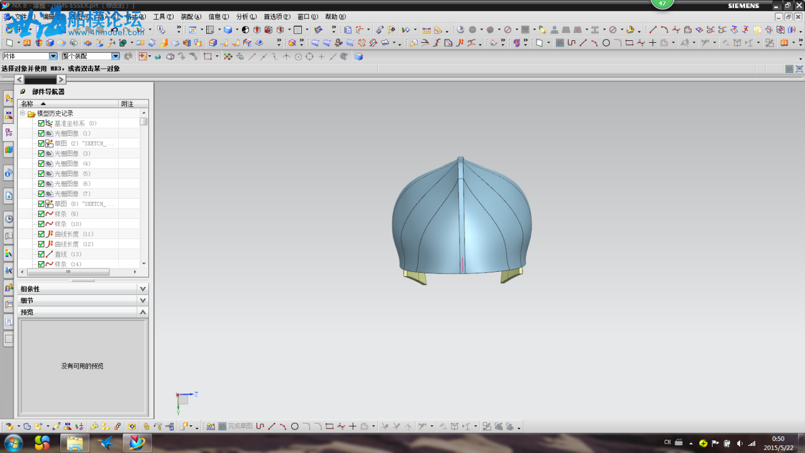Viewport: 805px width, 453px height.
Task: Click the arc tool in bottom sketch toolbar
Action: pyautogui.click(x=283, y=426)
